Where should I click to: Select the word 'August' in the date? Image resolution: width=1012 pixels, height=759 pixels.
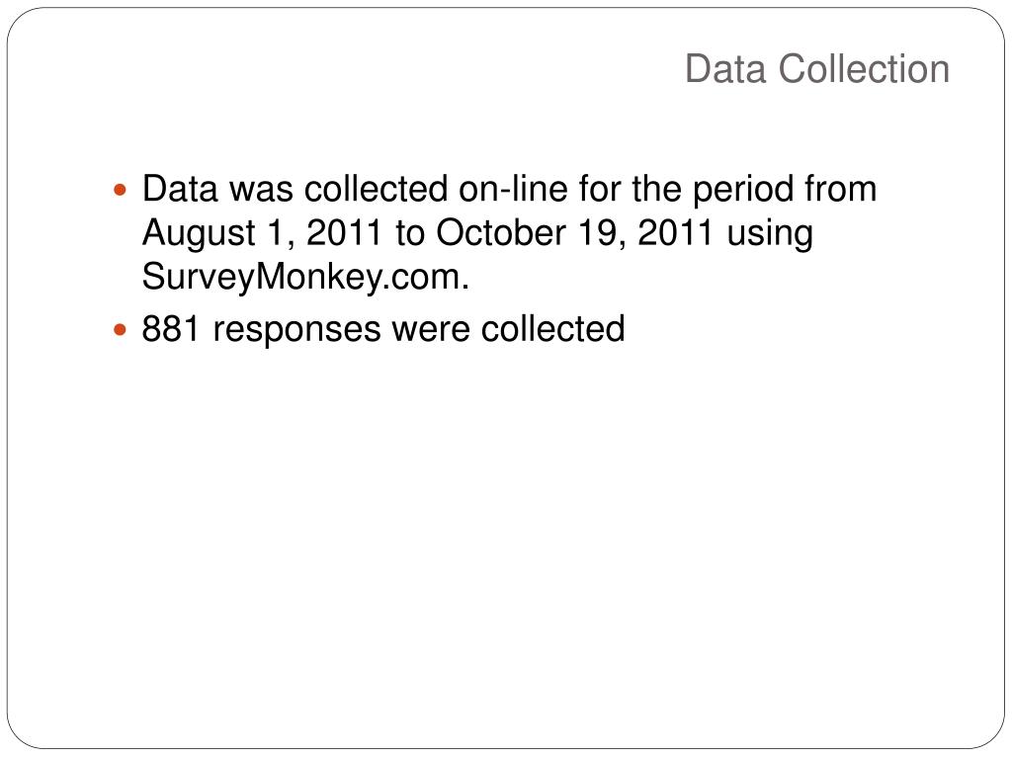pos(199,233)
